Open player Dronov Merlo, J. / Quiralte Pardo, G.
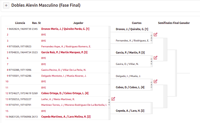The image size is (200, 123). 65,29
